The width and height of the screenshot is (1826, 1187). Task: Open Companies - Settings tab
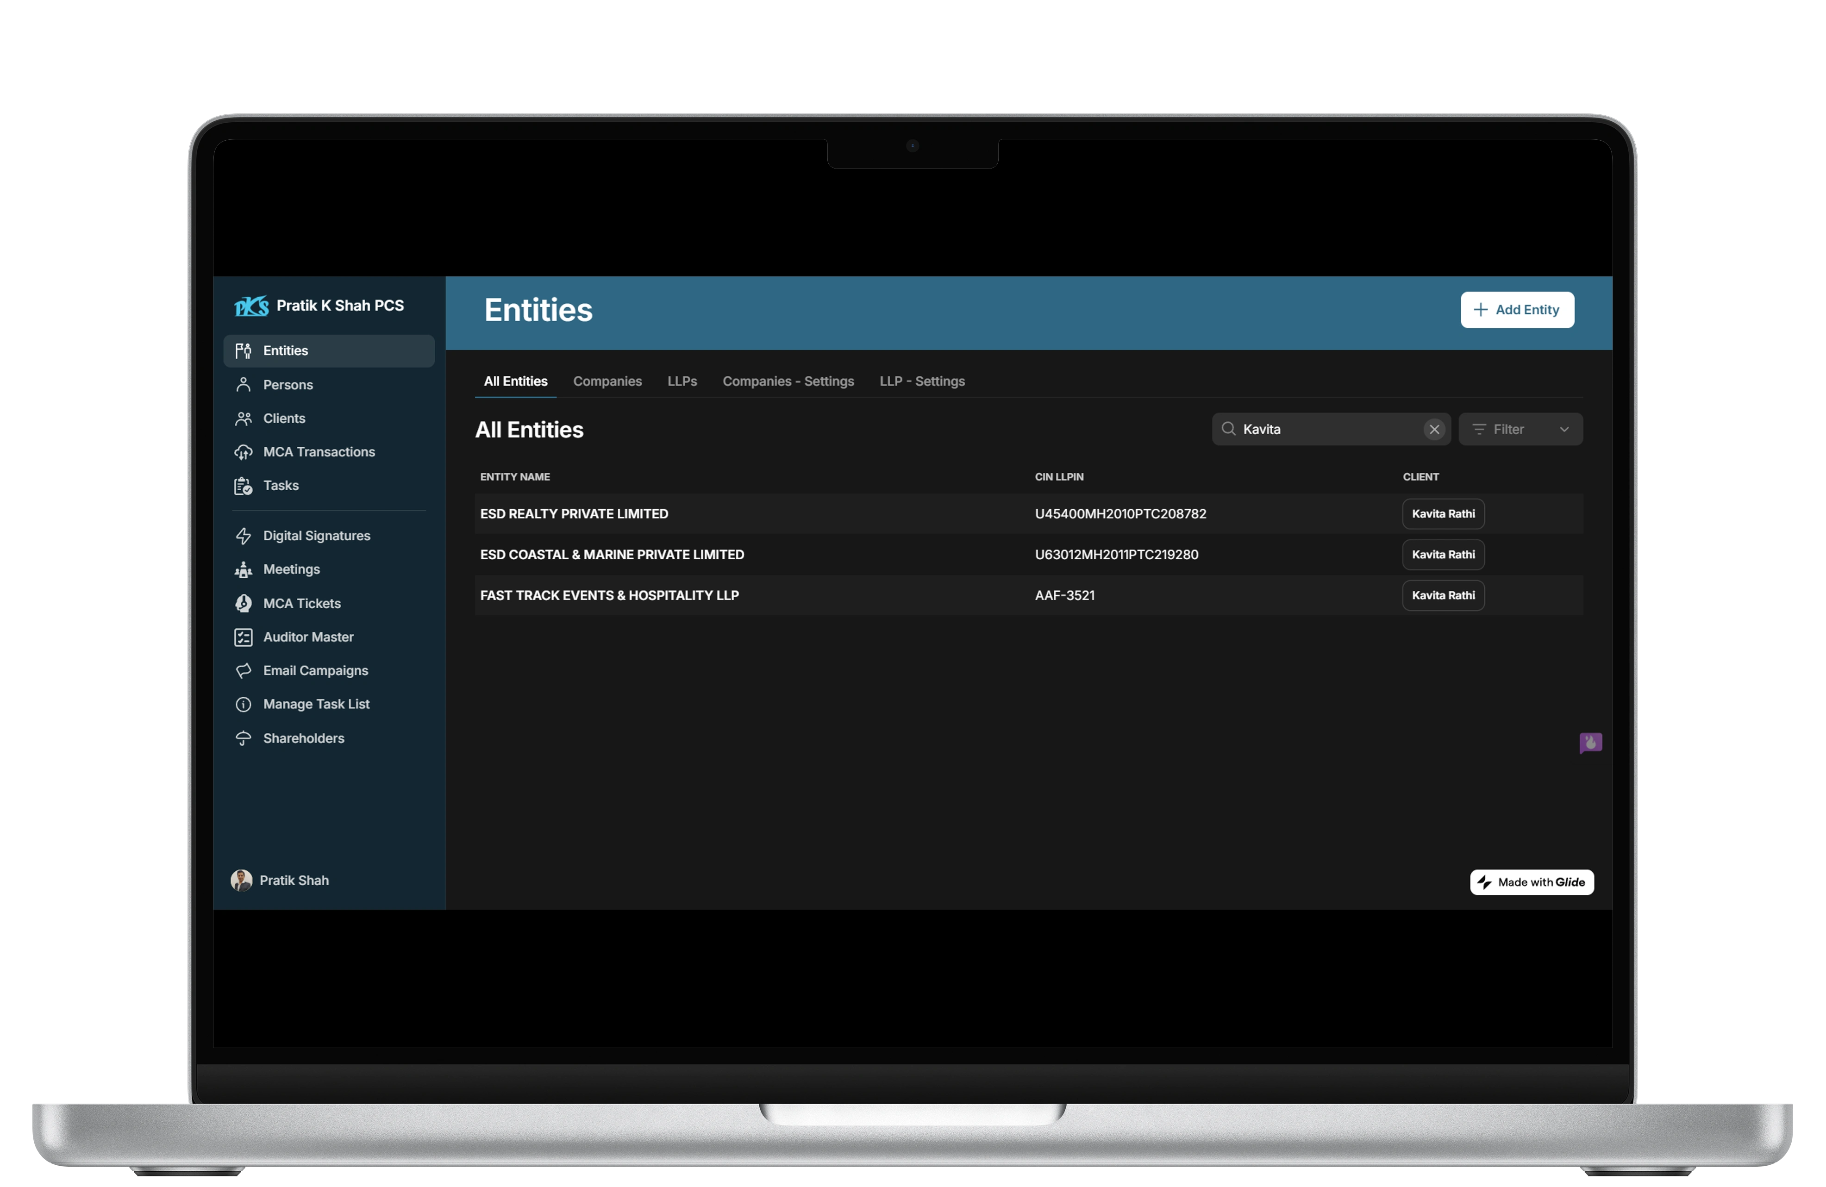click(x=787, y=381)
